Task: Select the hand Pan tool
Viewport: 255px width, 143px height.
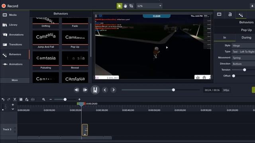Action: click(125, 6)
